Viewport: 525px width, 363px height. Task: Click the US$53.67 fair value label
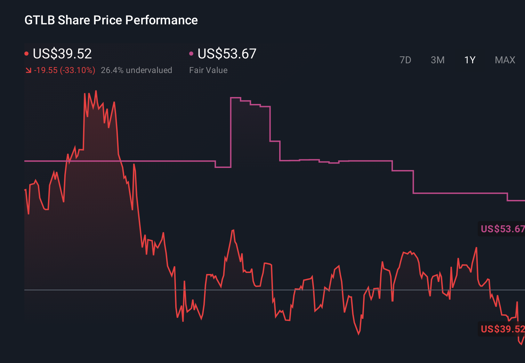pyautogui.click(x=226, y=54)
